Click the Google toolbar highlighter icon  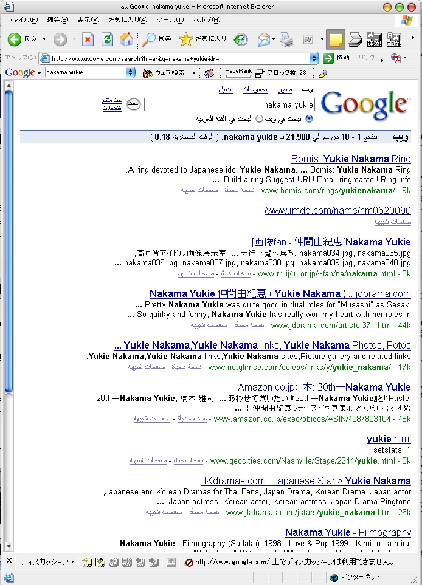[x=323, y=73]
